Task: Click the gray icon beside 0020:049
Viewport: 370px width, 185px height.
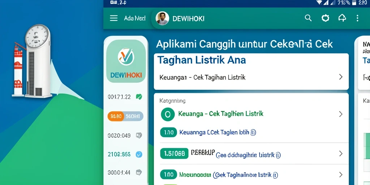Action: 139,135
